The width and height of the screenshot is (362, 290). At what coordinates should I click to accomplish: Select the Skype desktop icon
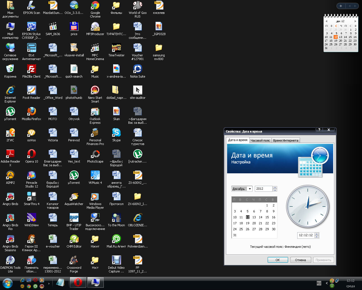[x=116, y=135]
